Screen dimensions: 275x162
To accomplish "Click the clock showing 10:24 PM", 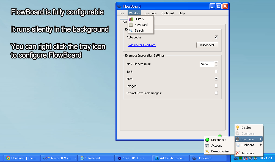I will pyautogui.click(x=266, y=158).
